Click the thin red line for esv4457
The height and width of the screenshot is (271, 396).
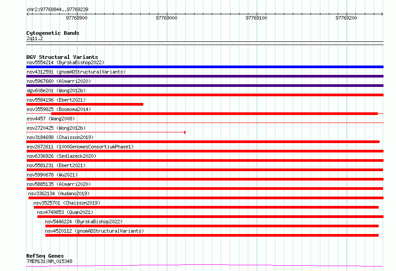pyautogui.click(x=205, y=123)
